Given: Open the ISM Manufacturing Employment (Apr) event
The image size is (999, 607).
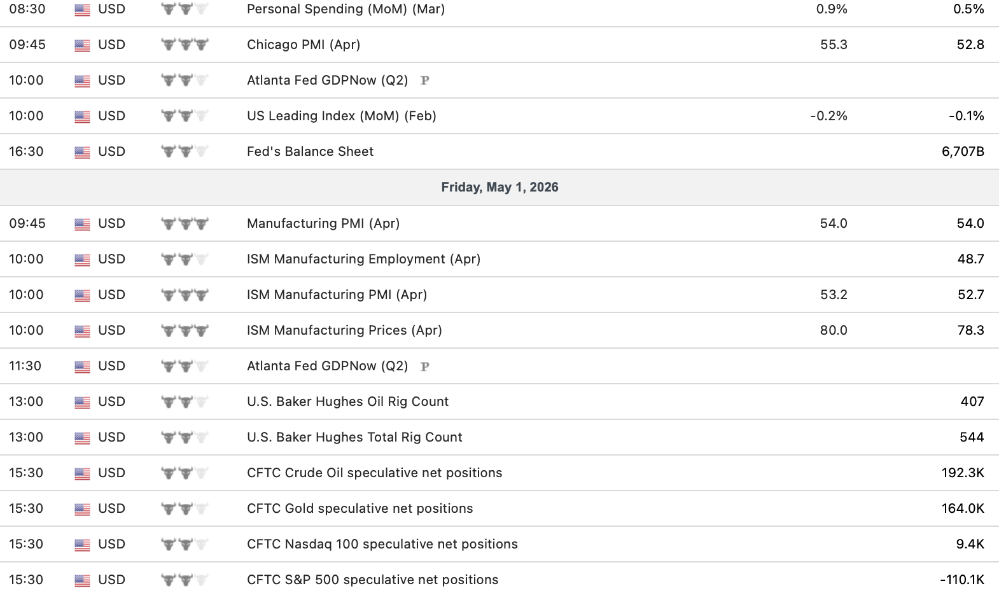Looking at the screenshot, I should (363, 259).
